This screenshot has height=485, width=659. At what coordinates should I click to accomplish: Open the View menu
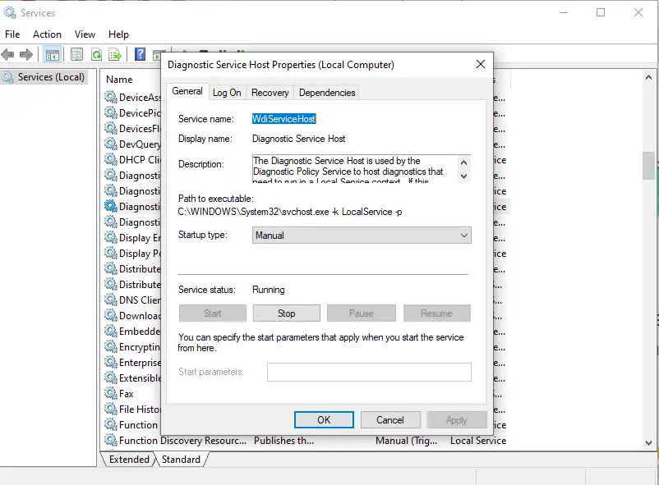click(85, 34)
